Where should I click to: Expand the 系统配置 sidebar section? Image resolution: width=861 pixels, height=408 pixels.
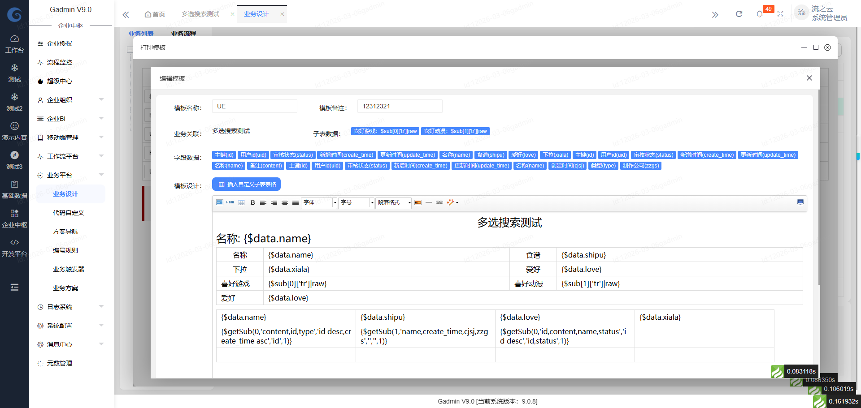(60, 326)
